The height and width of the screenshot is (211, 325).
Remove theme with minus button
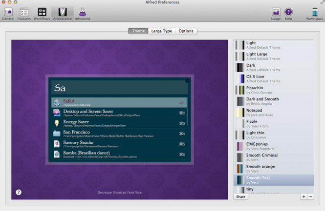[x=310, y=196]
